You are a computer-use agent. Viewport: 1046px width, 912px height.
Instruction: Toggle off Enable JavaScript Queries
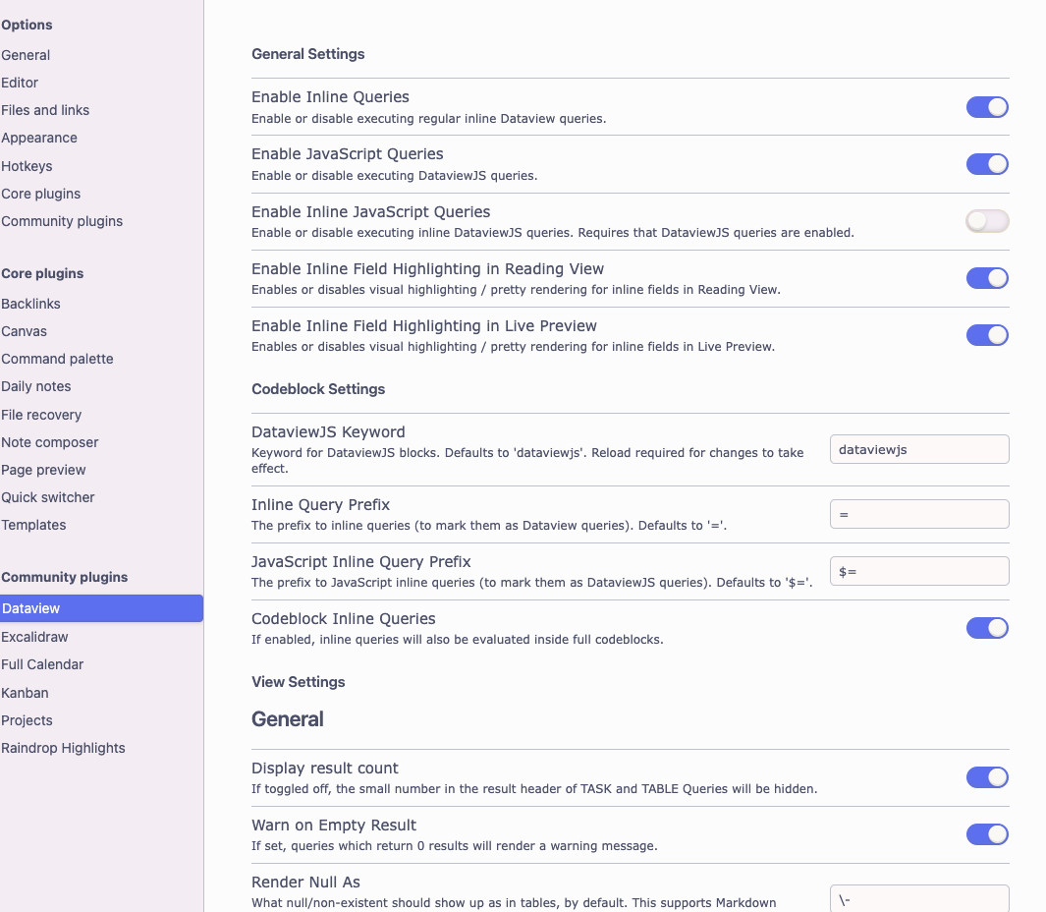pyautogui.click(x=987, y=164)
